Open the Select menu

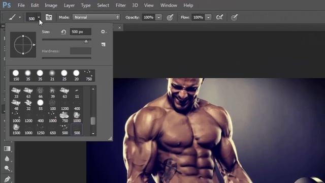click(103, 6)
